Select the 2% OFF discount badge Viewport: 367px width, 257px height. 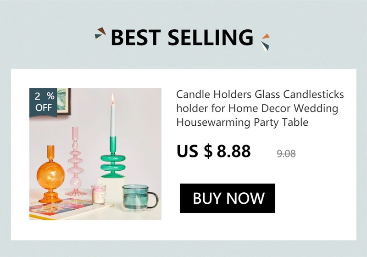pyautogui.click(x=43, y=102)
